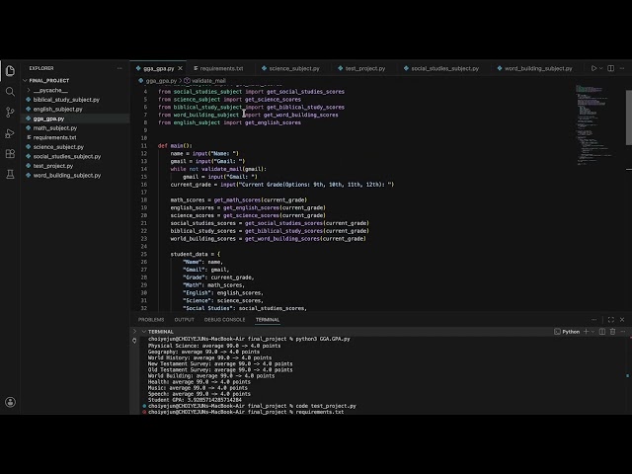This screenshot has width=632, height=474.
Task: Click the code minimap preview
Action: coord(593,124)
